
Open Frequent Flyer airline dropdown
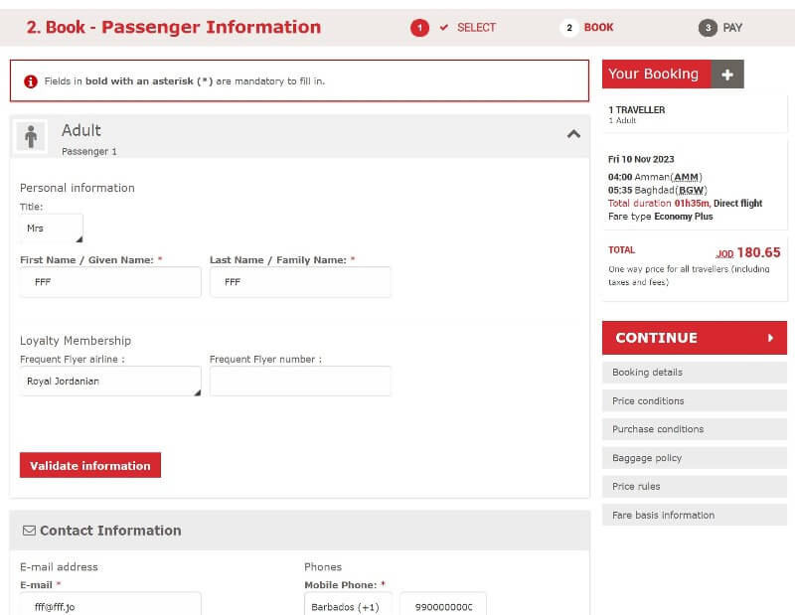tap(110, 382)
